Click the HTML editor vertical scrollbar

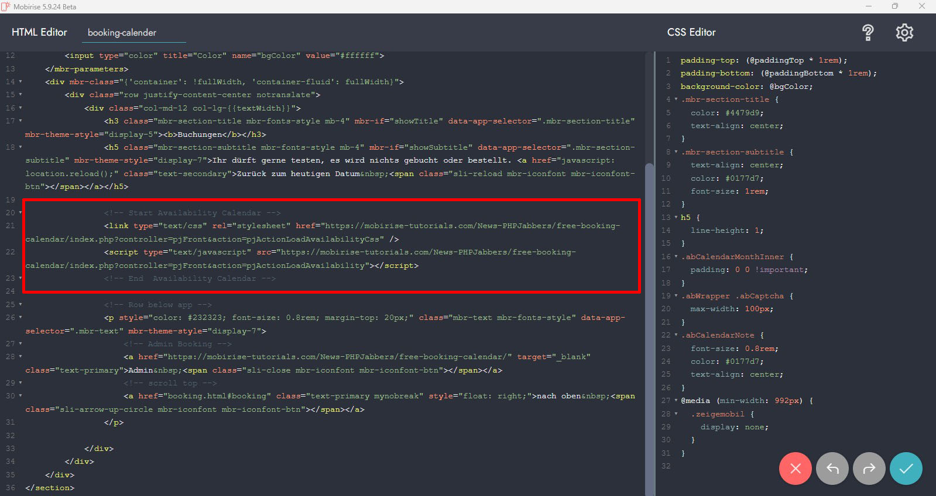649,292
